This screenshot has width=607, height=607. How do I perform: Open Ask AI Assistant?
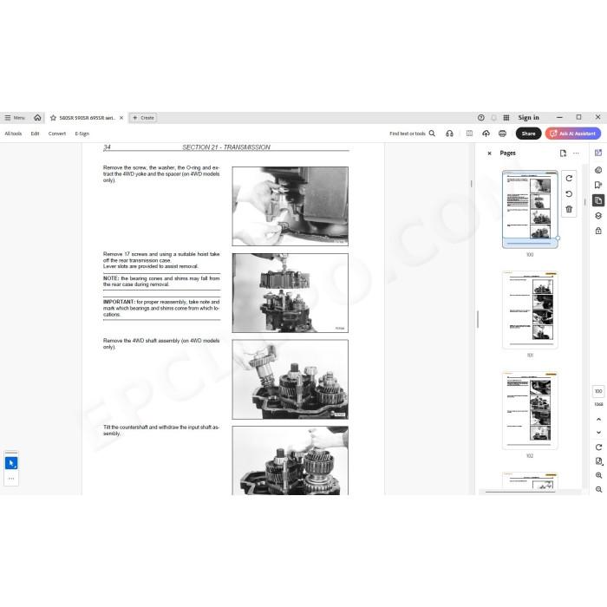[573, 134]
